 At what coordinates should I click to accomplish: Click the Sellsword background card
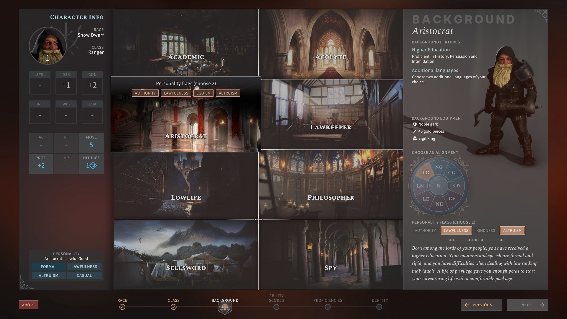pyautogui.click(x=186, y=255)
